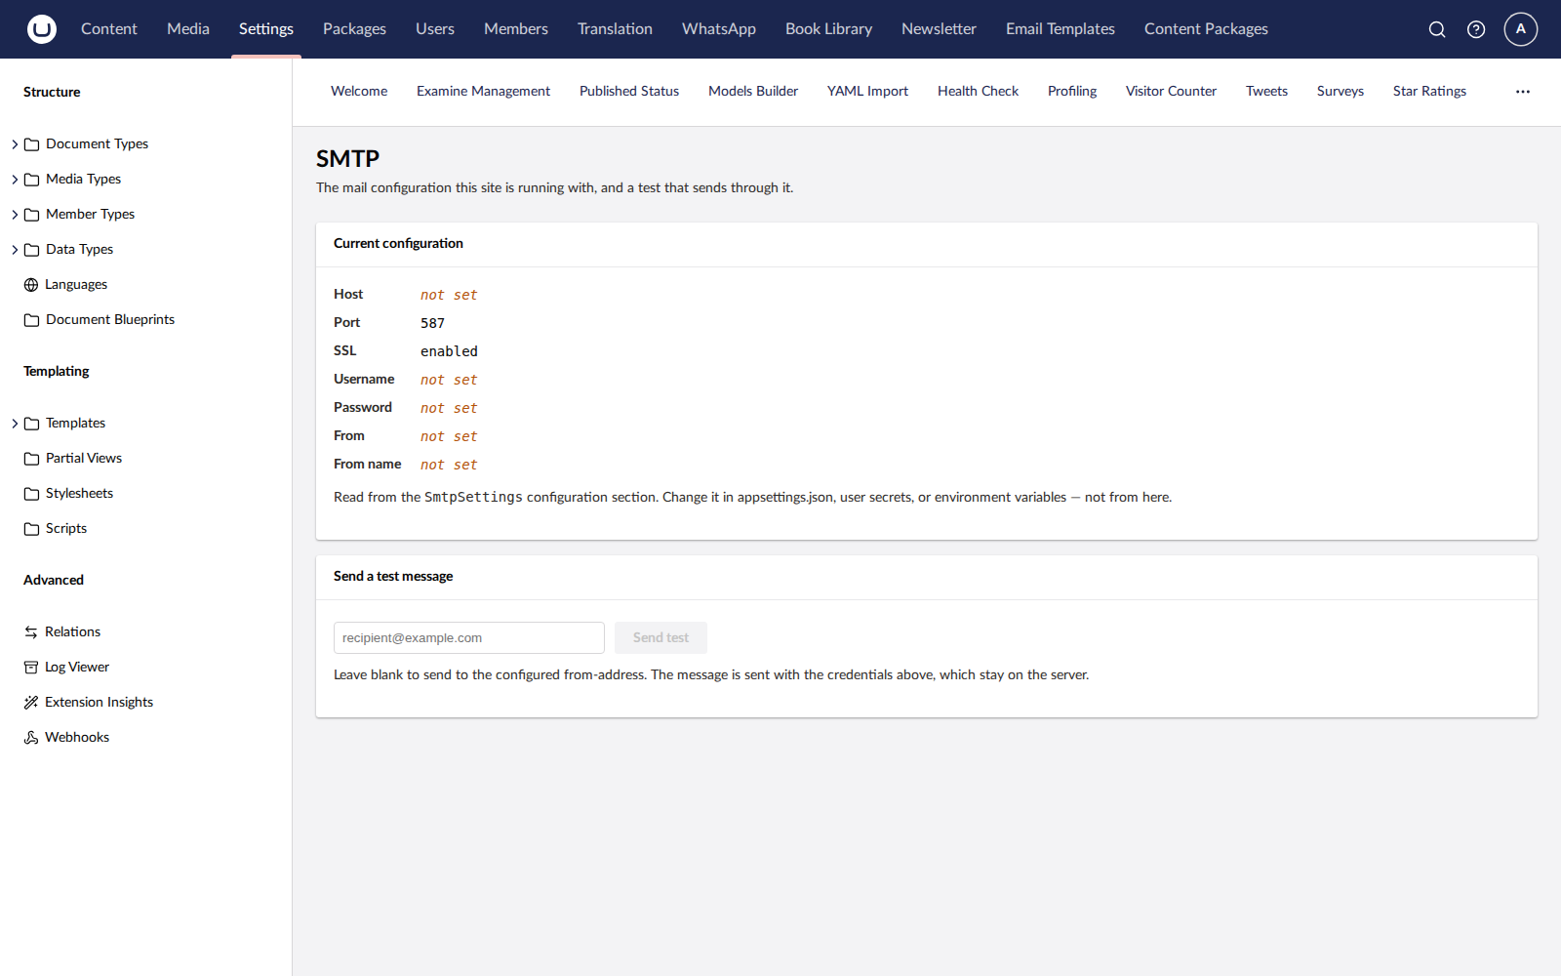Open the Book Library section
Viewport: 1561px width, 976px height.
pos(828,29)
